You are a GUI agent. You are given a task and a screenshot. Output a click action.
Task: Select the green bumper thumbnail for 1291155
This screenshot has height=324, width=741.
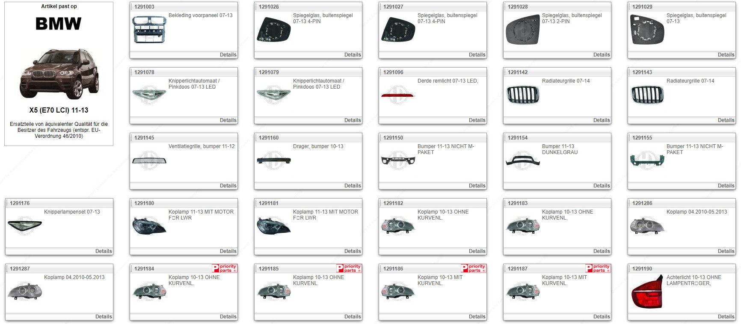click(x=647, y=161)
